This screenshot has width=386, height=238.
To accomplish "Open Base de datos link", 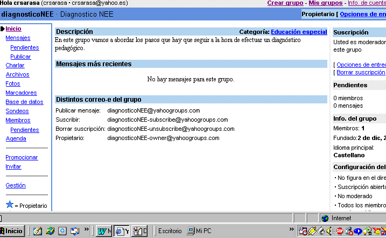I will pyautogui.click(x=24, y=102).
